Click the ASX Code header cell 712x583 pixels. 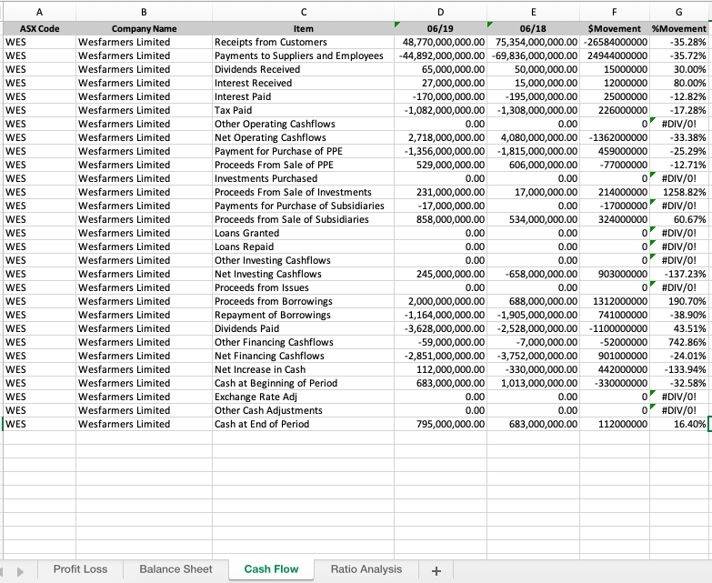(x=39, y=28)
